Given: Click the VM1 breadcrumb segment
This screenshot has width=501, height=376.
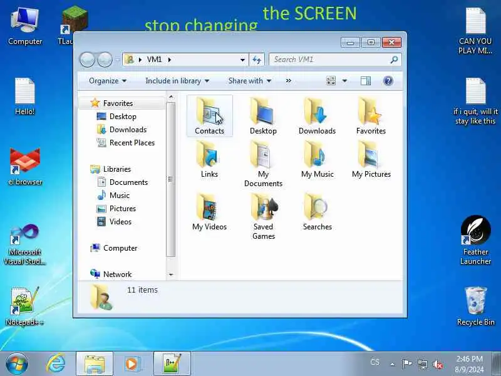Looking at the screenshot, I should [x=154, y=60].
